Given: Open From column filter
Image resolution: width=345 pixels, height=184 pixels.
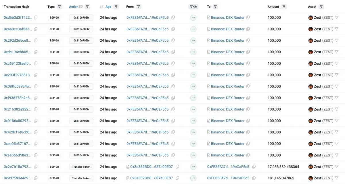Looking at the screenshot, I should (139, 7).
